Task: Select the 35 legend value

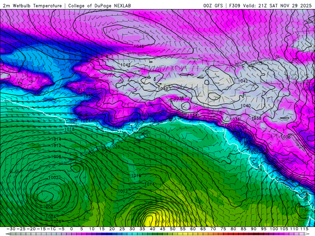Action: tap(142, 229)
